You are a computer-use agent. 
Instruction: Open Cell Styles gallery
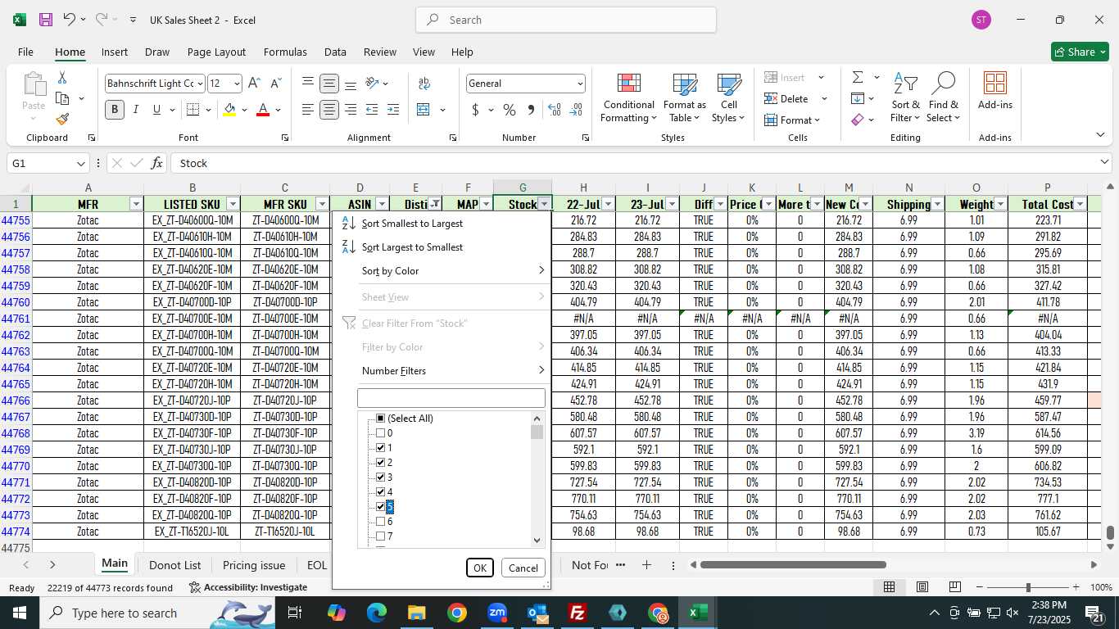pos(728,98)
